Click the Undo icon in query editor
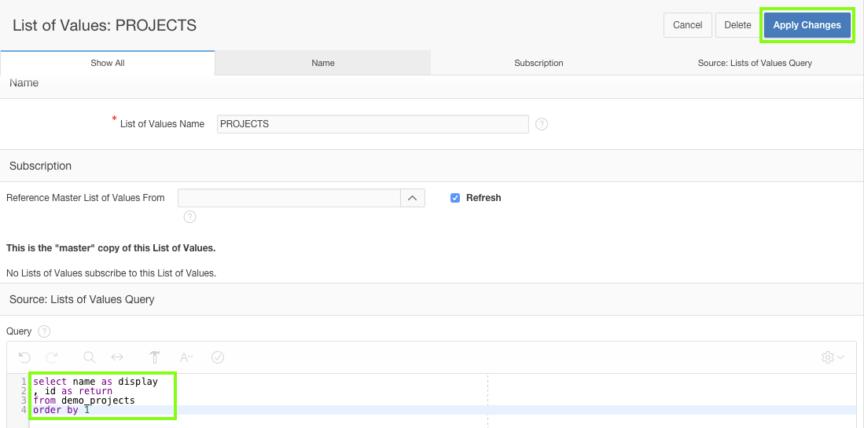The width and height of the screenshot is (864, 428). [24, 357]
